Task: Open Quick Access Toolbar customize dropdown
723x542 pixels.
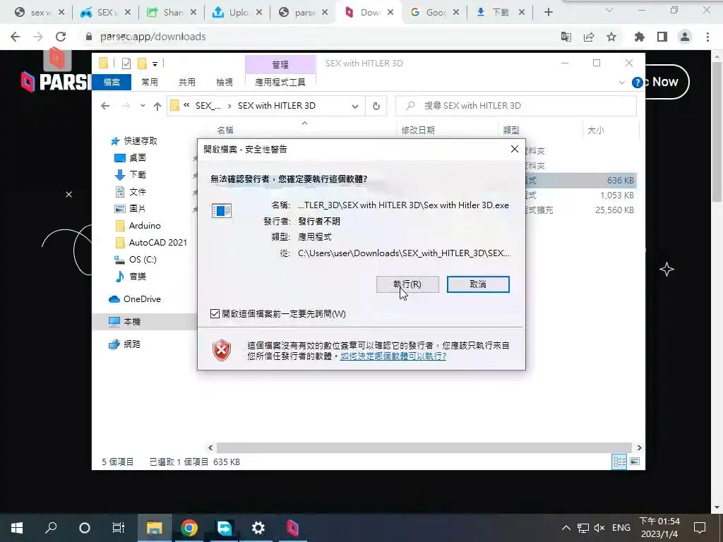Action: coord(155,64)
